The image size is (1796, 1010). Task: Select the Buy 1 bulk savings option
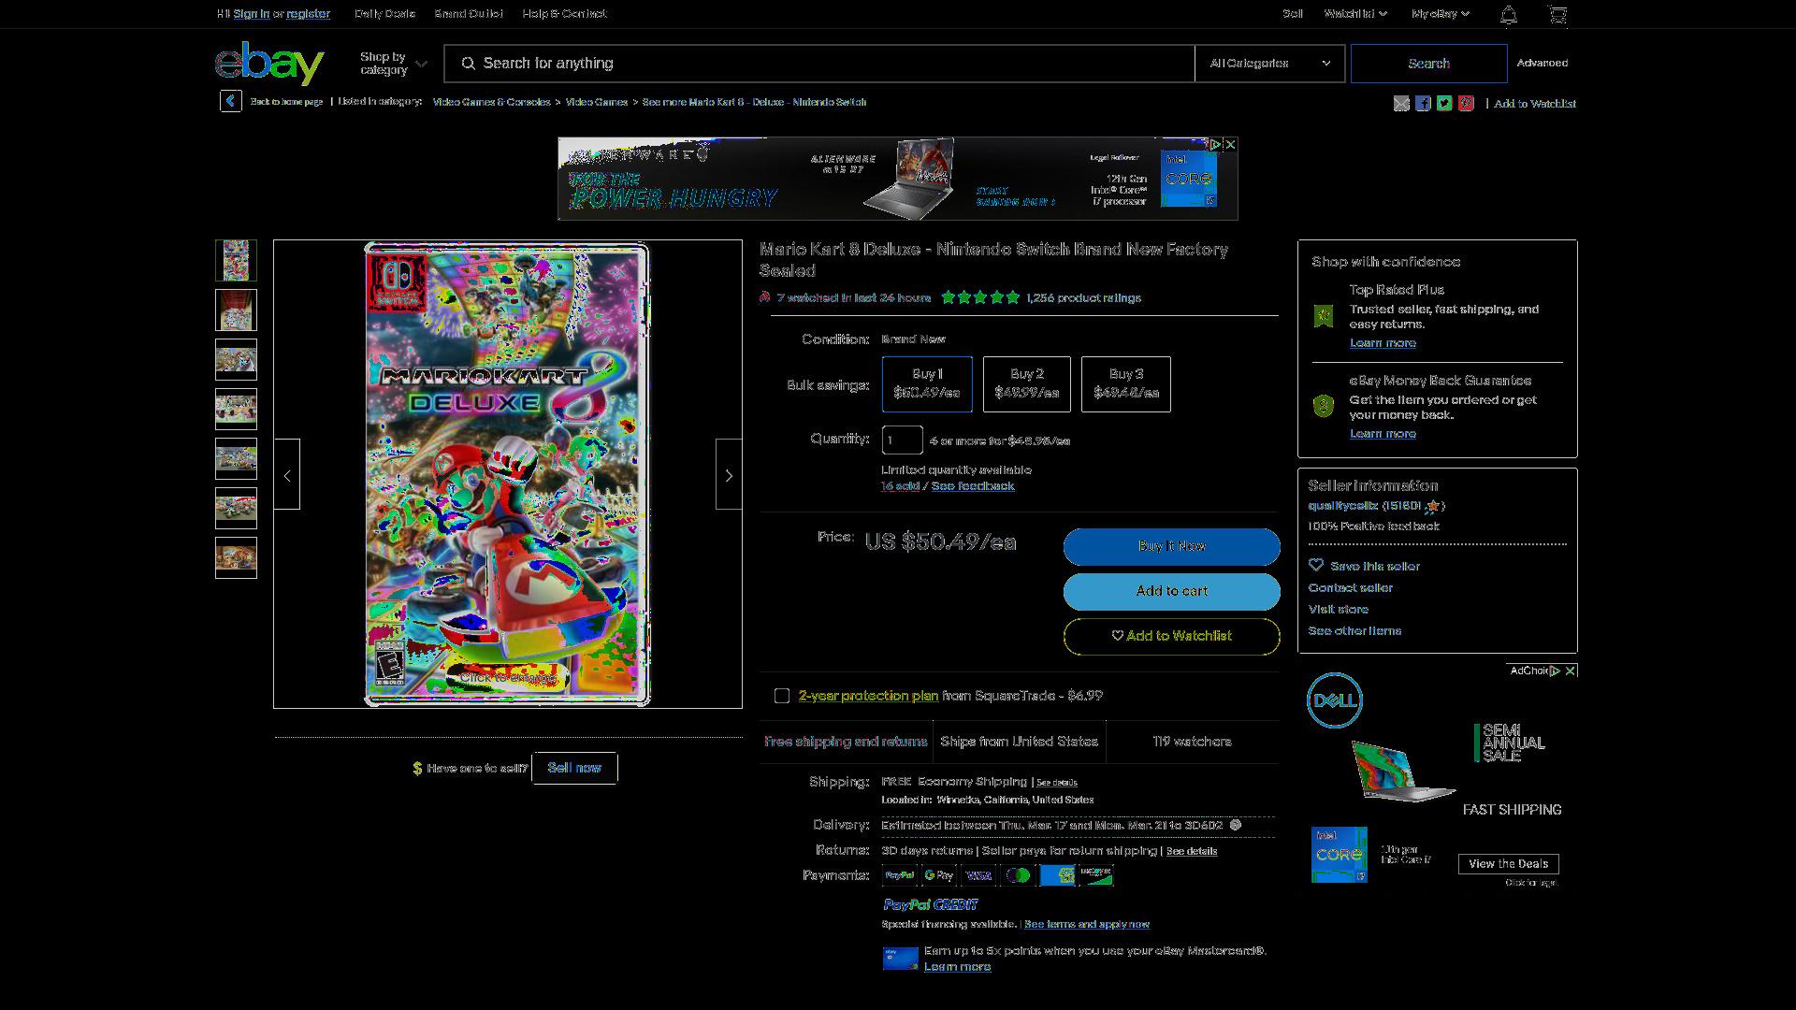point(927,383)
